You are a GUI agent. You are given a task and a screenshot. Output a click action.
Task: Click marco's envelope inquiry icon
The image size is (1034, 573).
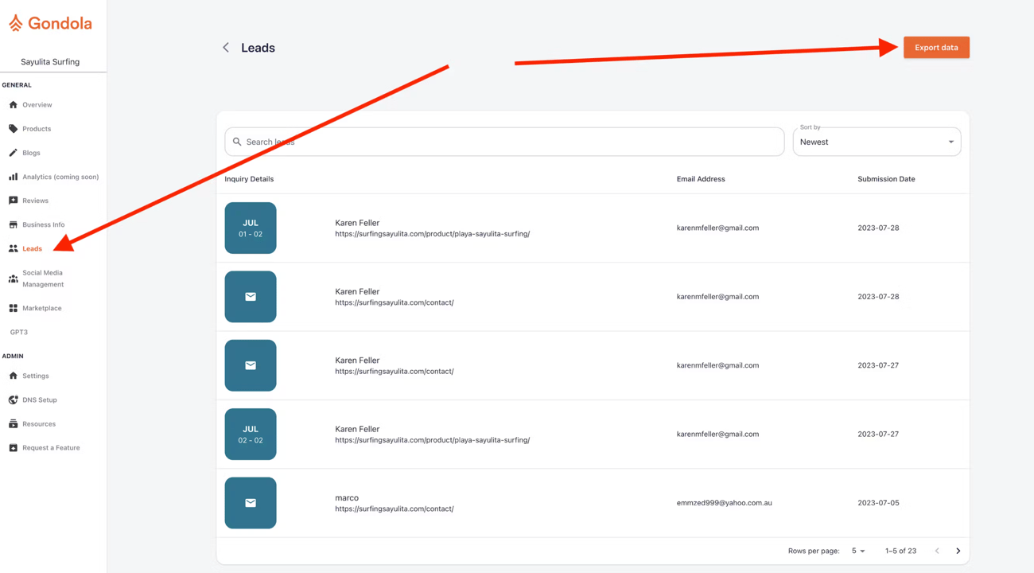tap(251, 503)
